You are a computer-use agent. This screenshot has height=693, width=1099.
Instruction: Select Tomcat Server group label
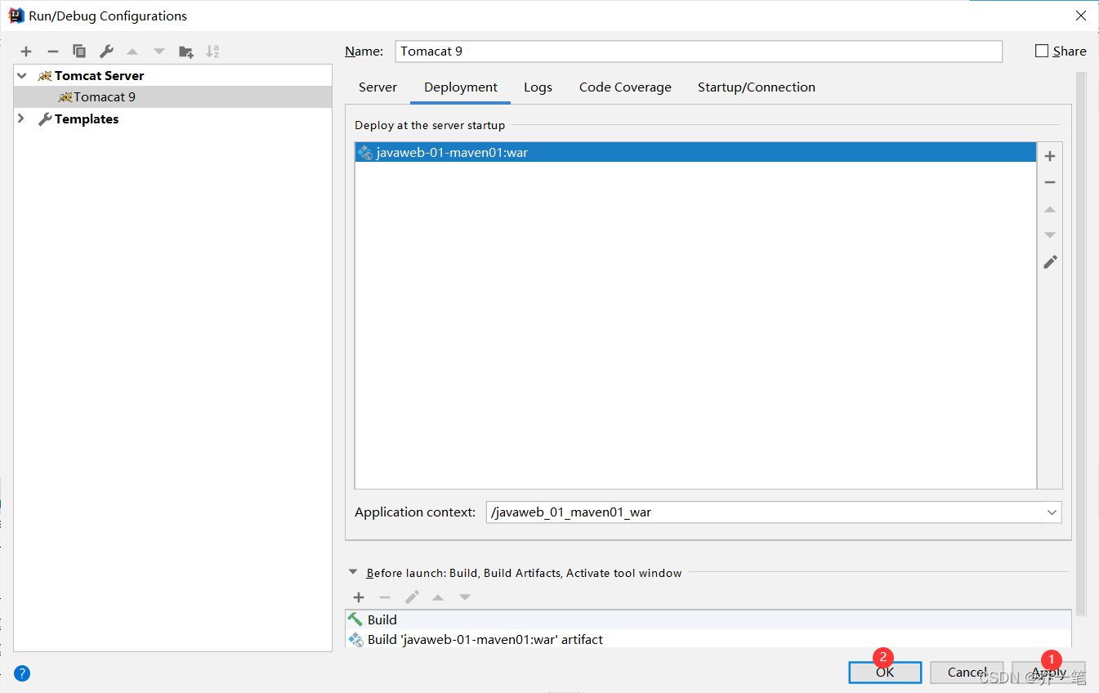point(99,75)
